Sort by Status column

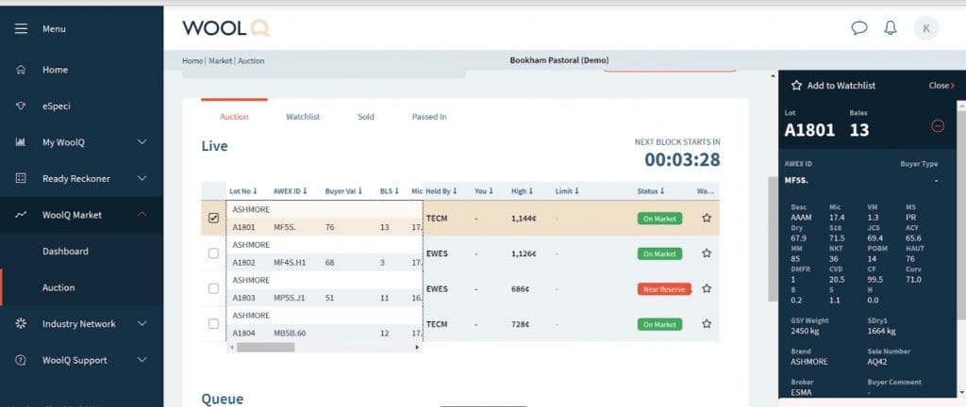[652, 191]
